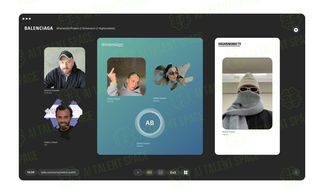Collapse the side panel with double chevron

(296, 172)
